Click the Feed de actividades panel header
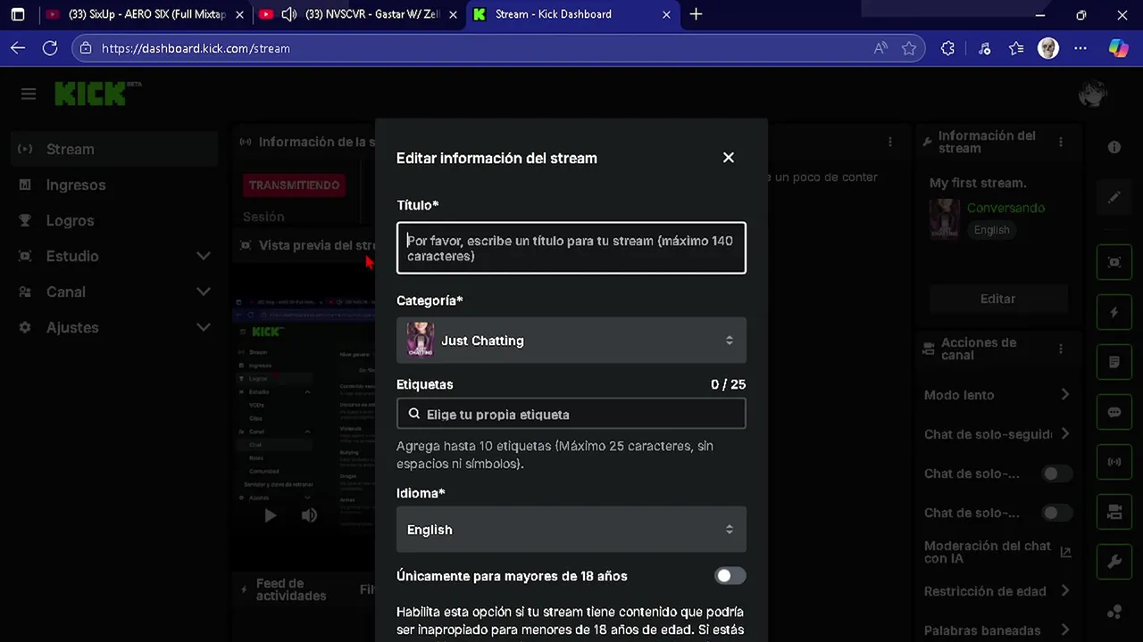The image size is (1143, 642). [x=291, y=589]
